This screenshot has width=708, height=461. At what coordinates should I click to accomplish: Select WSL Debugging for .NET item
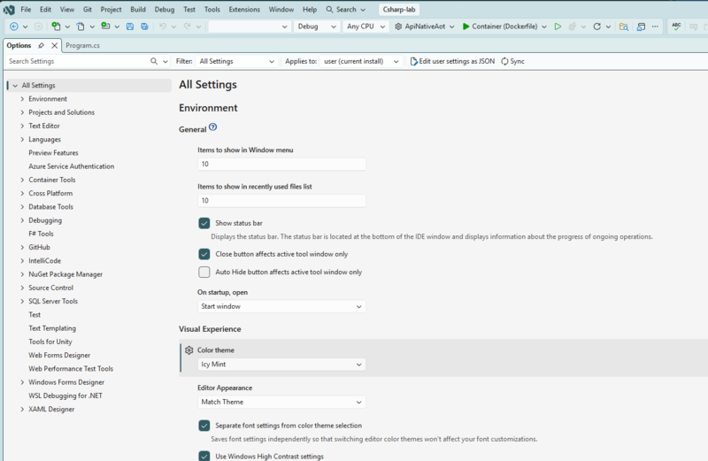65,396
